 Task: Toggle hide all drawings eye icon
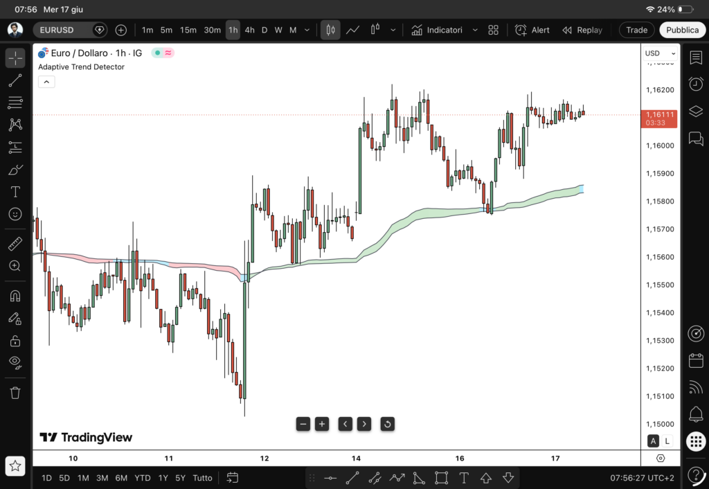(x=15, y=362)
